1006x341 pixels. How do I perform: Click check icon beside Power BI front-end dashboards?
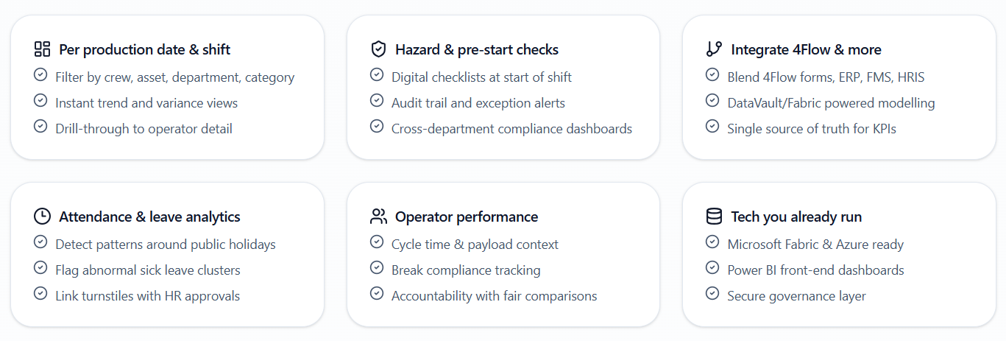pyautogui.click(x=712, y=268)
